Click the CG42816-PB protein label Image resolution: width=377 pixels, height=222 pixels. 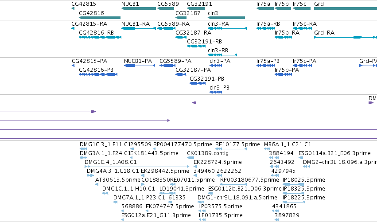pos(96,70)
